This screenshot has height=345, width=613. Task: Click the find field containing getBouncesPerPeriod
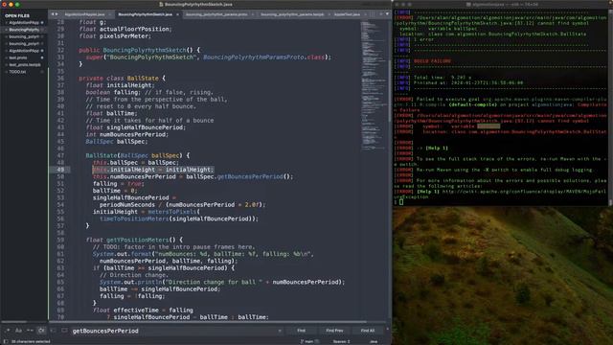pos(174,331)
